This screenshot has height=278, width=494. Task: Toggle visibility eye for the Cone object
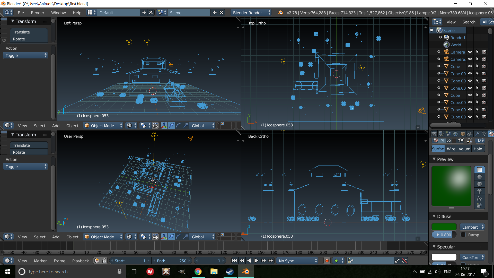coord(470,66)
